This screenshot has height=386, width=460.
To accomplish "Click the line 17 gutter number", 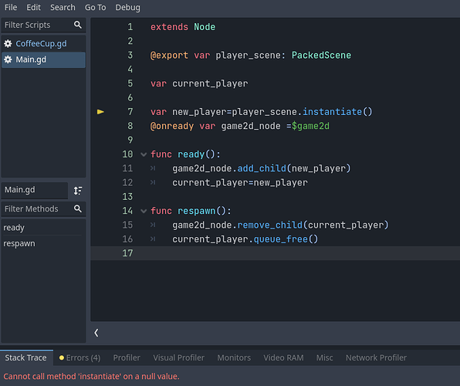I will (127, 253).
